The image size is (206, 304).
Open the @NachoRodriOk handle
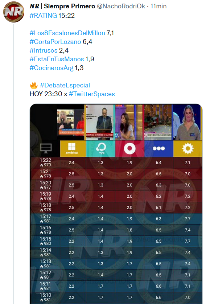[121, 6]
